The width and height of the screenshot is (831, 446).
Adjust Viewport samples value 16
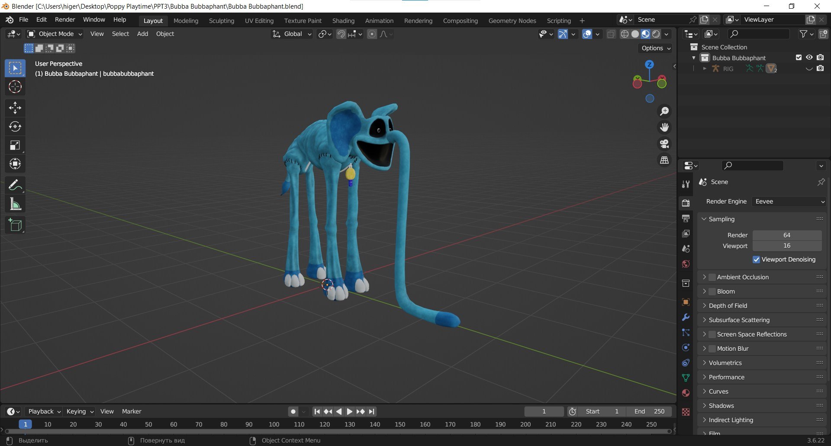click(787, 246)
